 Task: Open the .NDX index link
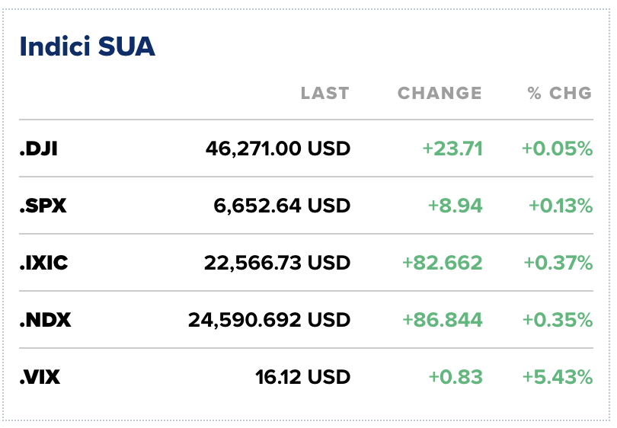(45, 320)
